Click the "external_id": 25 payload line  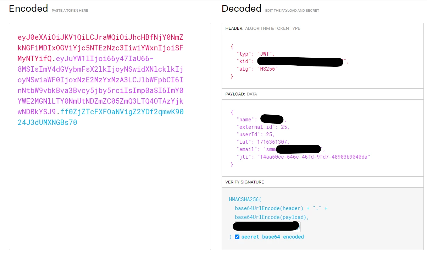(263, 127)
